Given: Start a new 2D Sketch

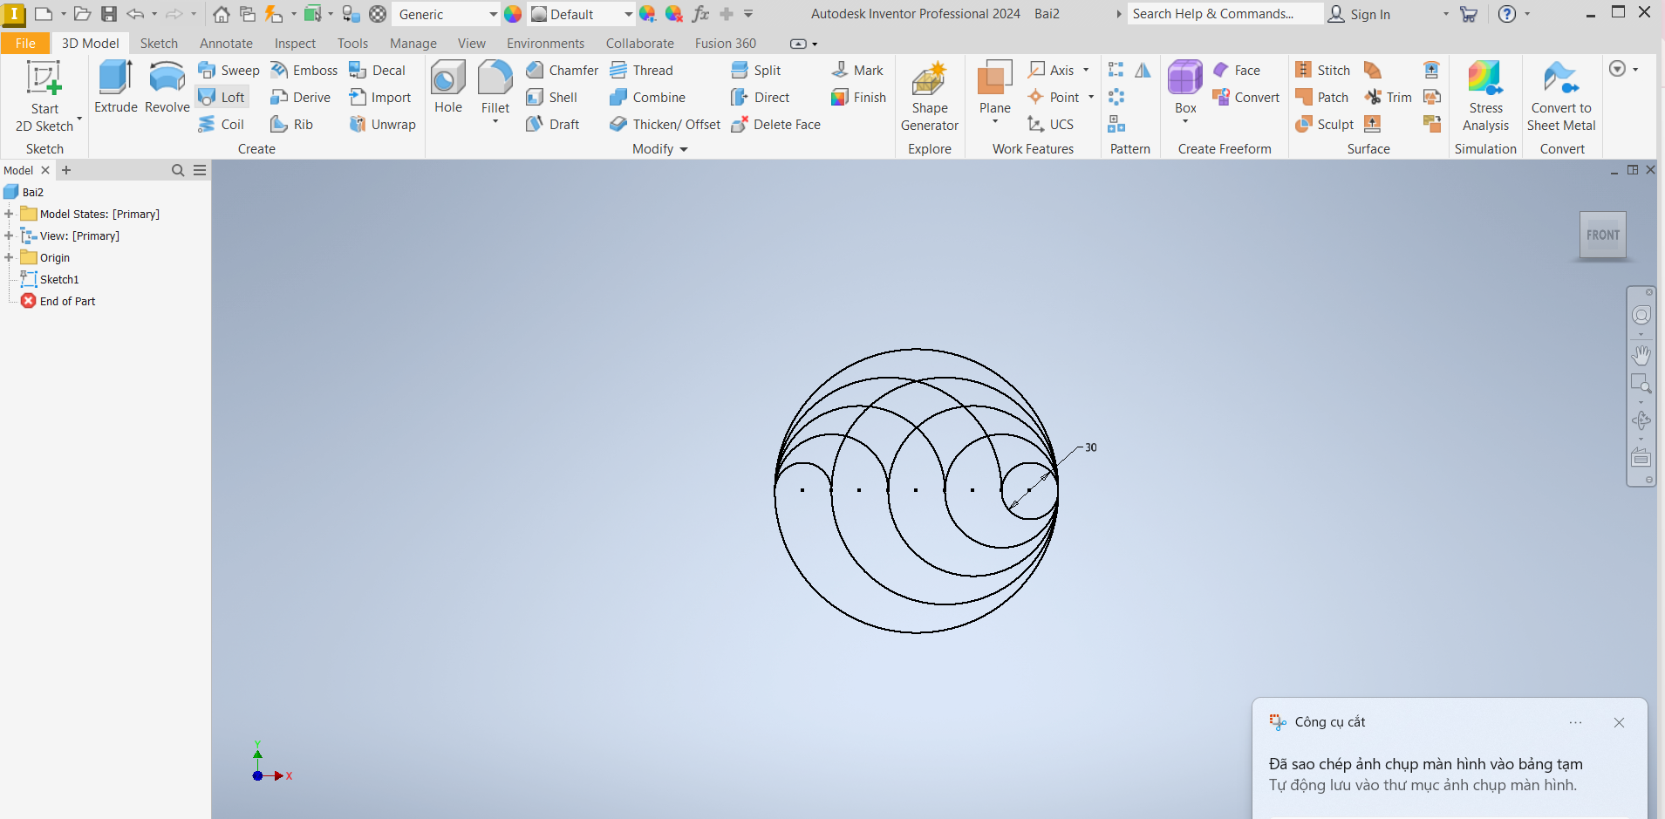Looking at the screenshot, I should (x=44, y=96).
